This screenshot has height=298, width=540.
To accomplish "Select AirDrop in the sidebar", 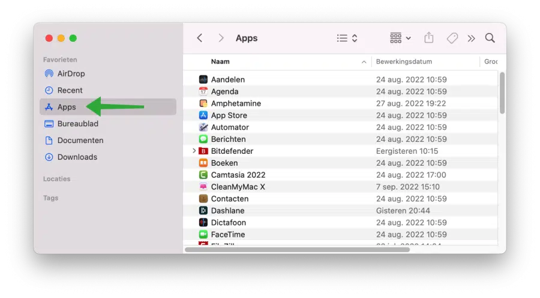I will pyautogui.click(x=108, y=74).
